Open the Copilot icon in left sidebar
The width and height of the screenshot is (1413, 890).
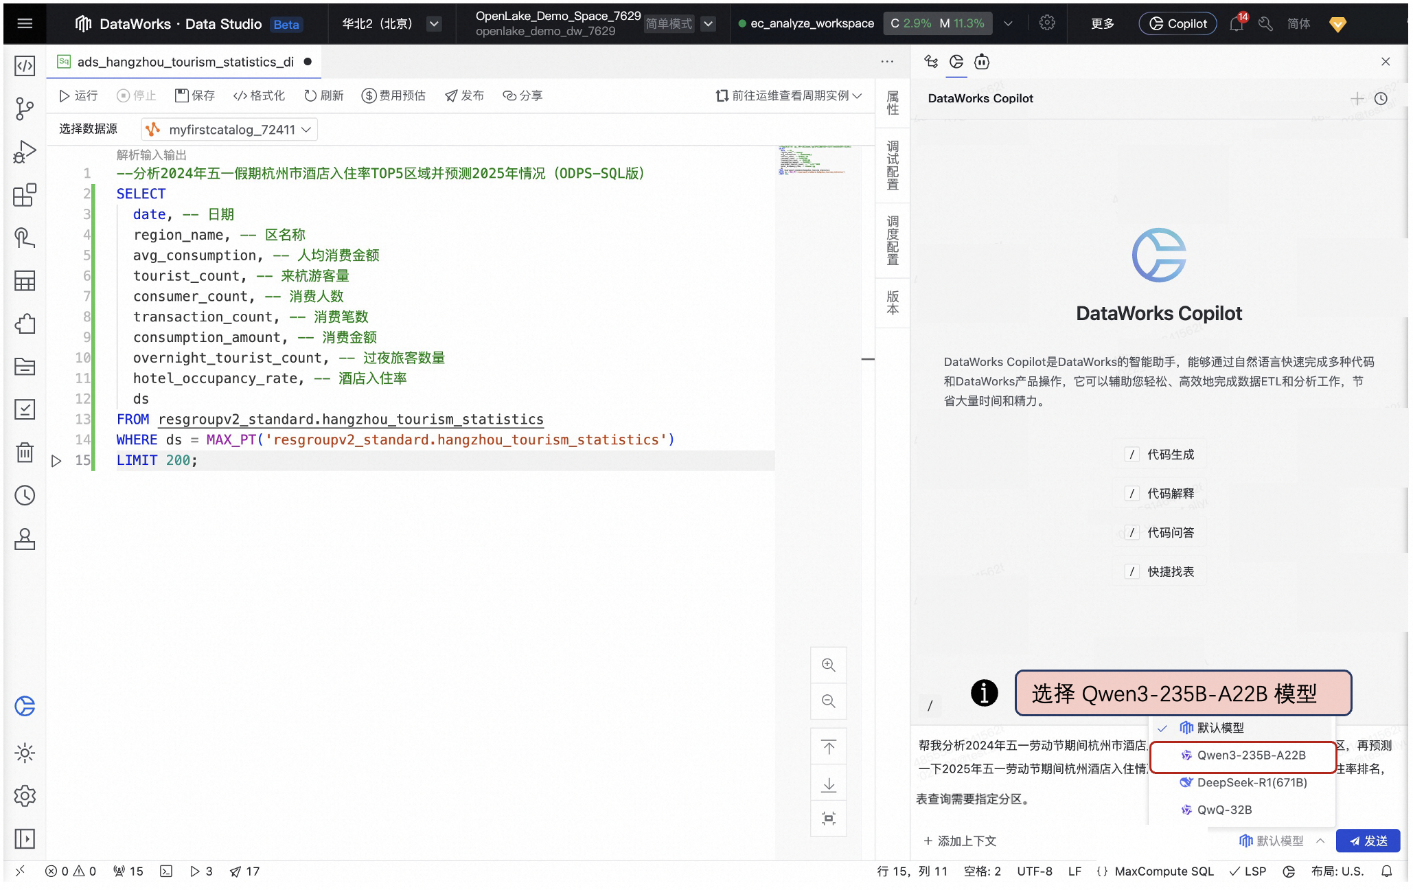(x=25, y=706)
